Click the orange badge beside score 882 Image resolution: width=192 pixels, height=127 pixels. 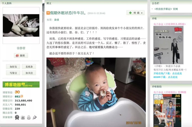click(x=22, y=96)
